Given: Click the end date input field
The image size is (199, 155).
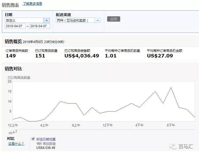Looking at the screenshot, I should (40, 26).
